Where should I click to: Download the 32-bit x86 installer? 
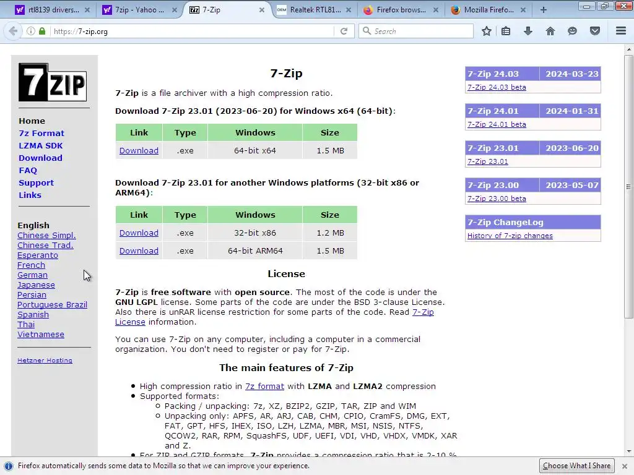[139, 233]
